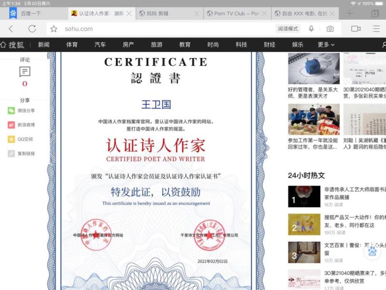
Task: Click the video recorder icon in the toolbar
Action: 356,29
